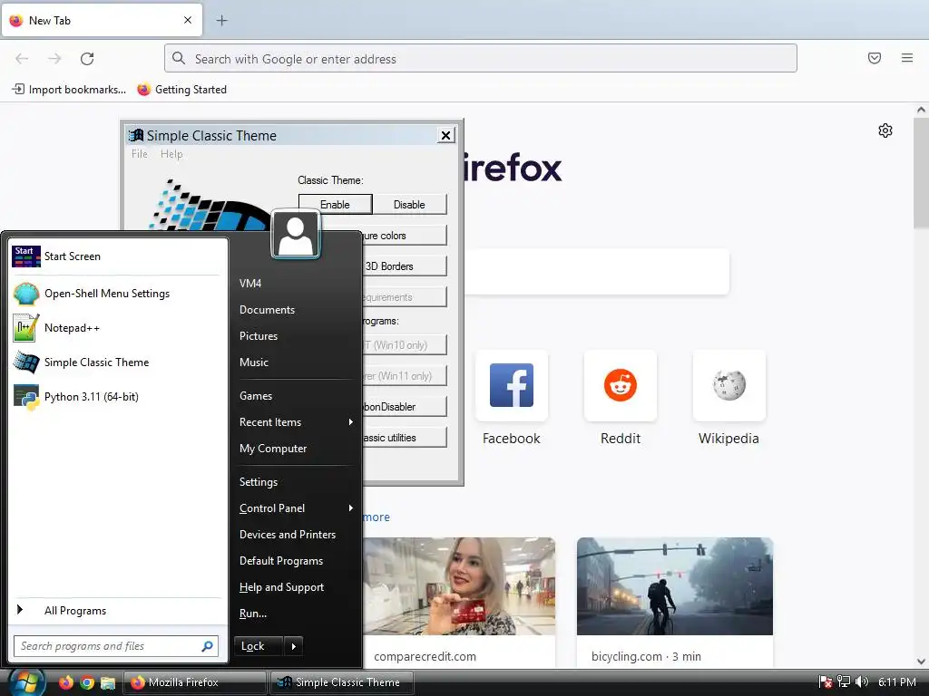This screenshot has width=929, height=696.
Task: Open File menu in Simple Classic Theme
Action: point(139,154)
